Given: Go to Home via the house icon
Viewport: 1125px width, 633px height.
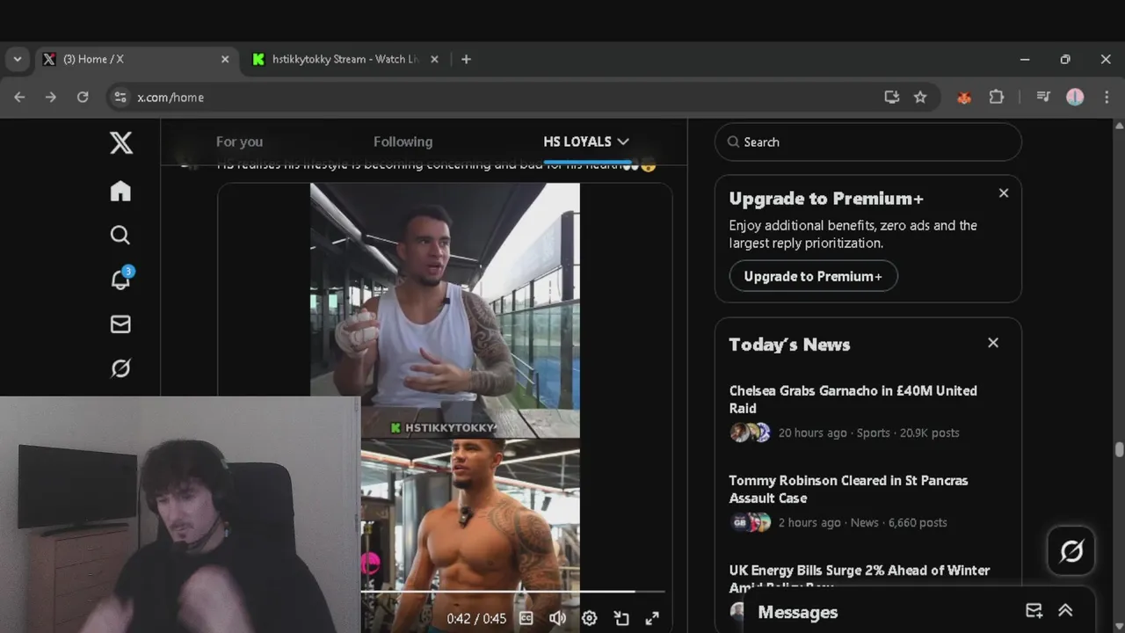Looking at the screenshot, I should (x=120, y=191).
